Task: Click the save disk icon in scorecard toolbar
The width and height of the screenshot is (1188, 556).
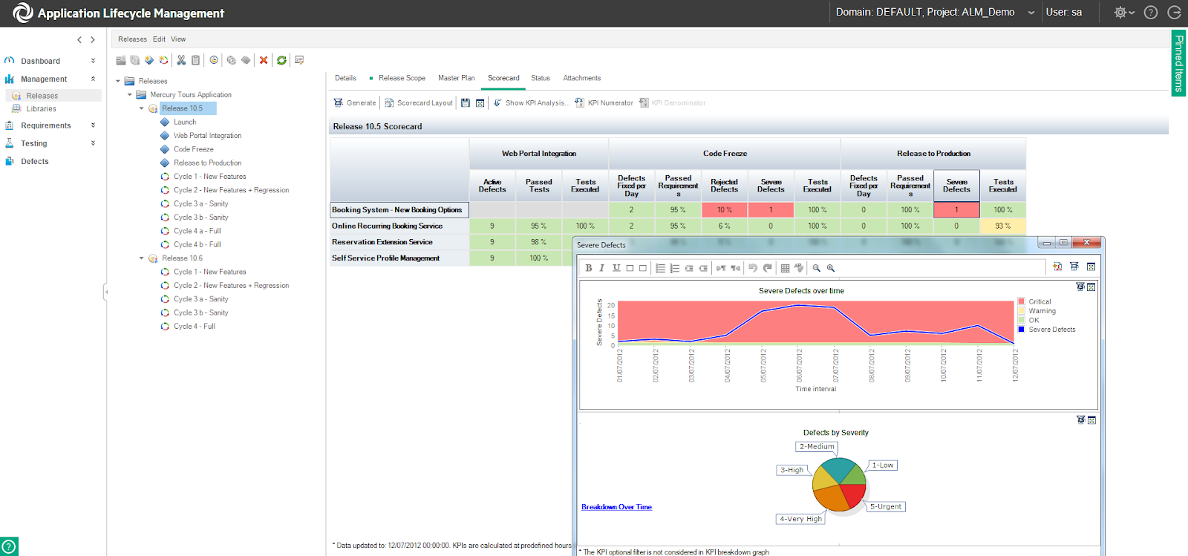Action: click(466, 103)
